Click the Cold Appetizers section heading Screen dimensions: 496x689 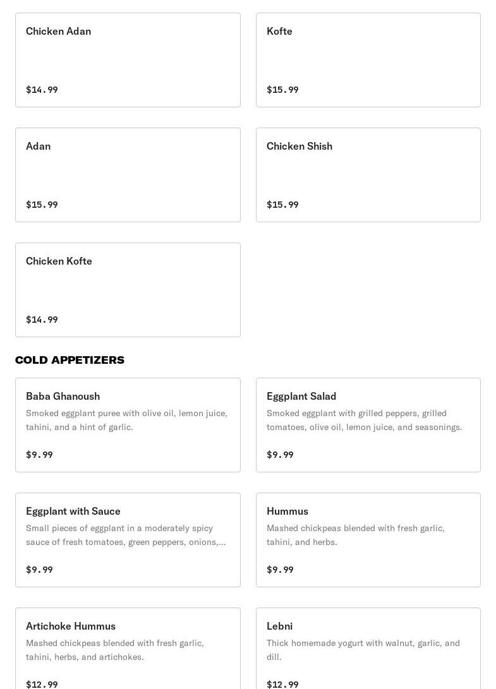[70, 360]
